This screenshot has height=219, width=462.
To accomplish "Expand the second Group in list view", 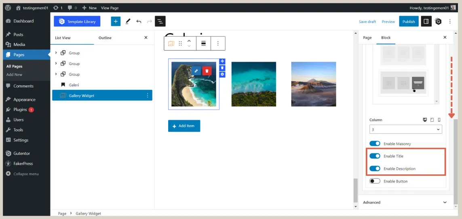I will pyautogui.click(x=56, y=63).
